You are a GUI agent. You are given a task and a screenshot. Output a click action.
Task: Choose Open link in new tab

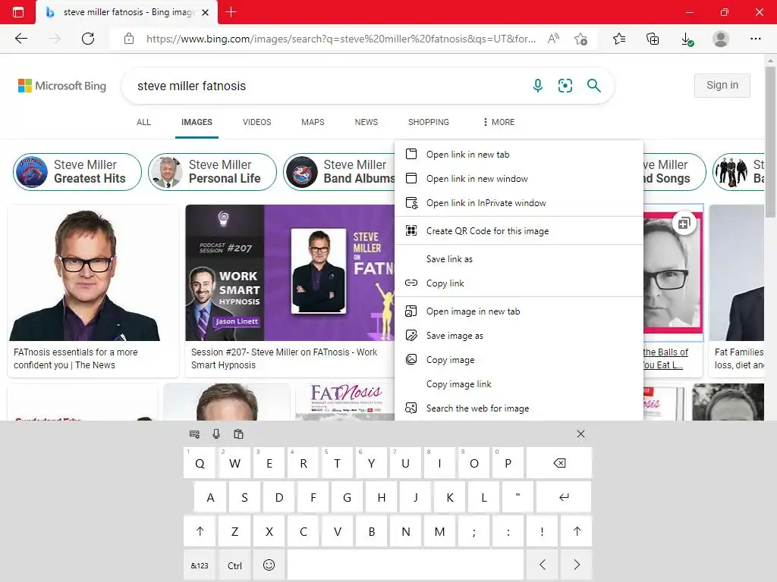pyautogui.click(x=519, y=155)
